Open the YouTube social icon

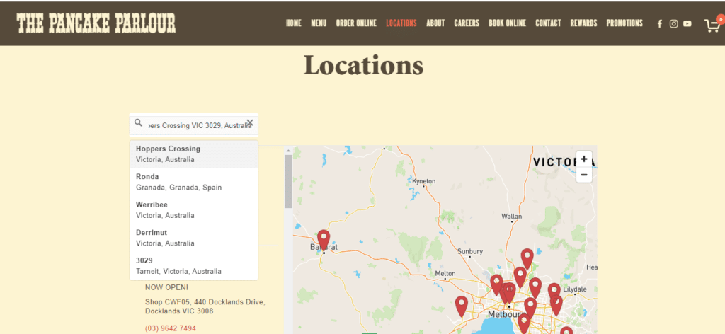click(x=687, y=23)
